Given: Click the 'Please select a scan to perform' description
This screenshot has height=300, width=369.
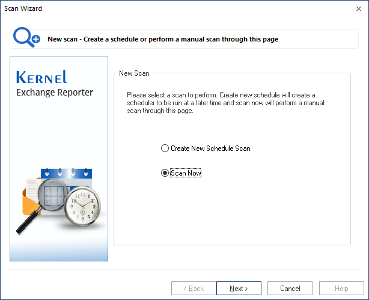Looking at the screenshot, I should click(225, 103).
